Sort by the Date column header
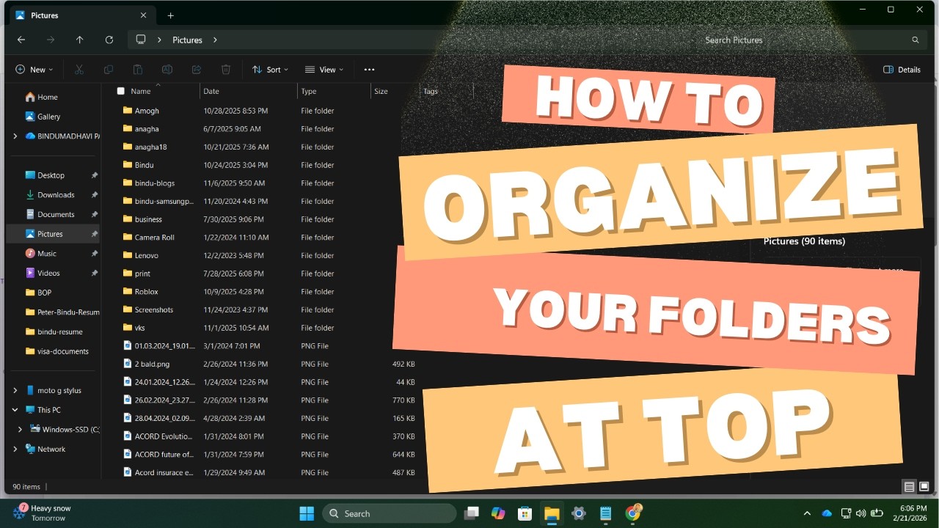 (211, 91)
